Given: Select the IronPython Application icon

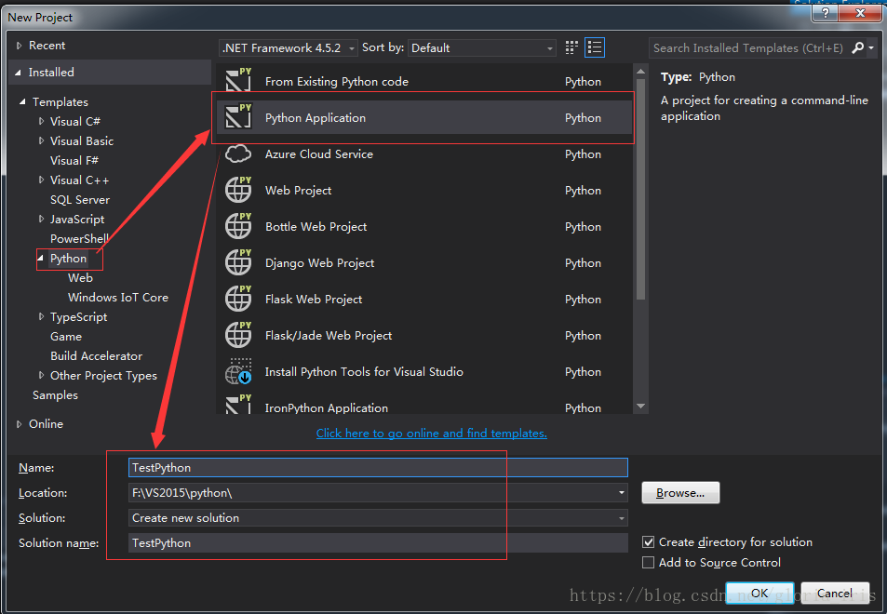Looking at the screenshot, I should pos(238,405).
